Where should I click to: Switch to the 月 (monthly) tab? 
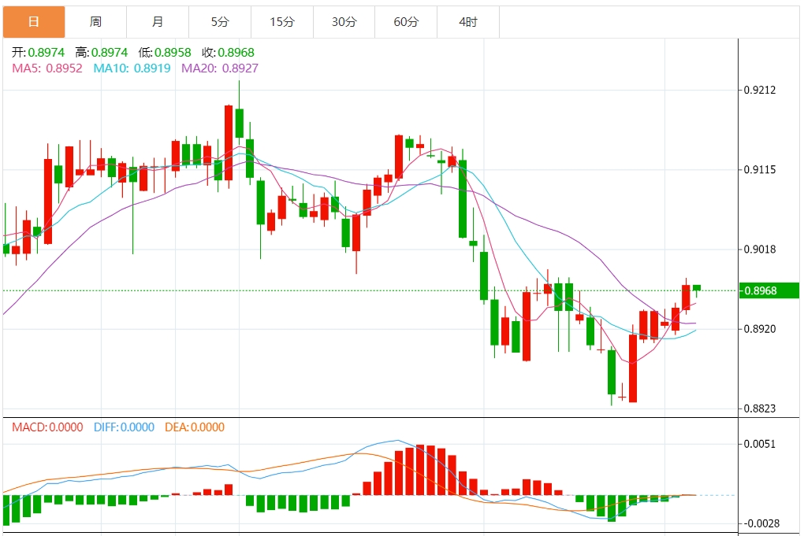pyautogui.click(x=158, y=22)
